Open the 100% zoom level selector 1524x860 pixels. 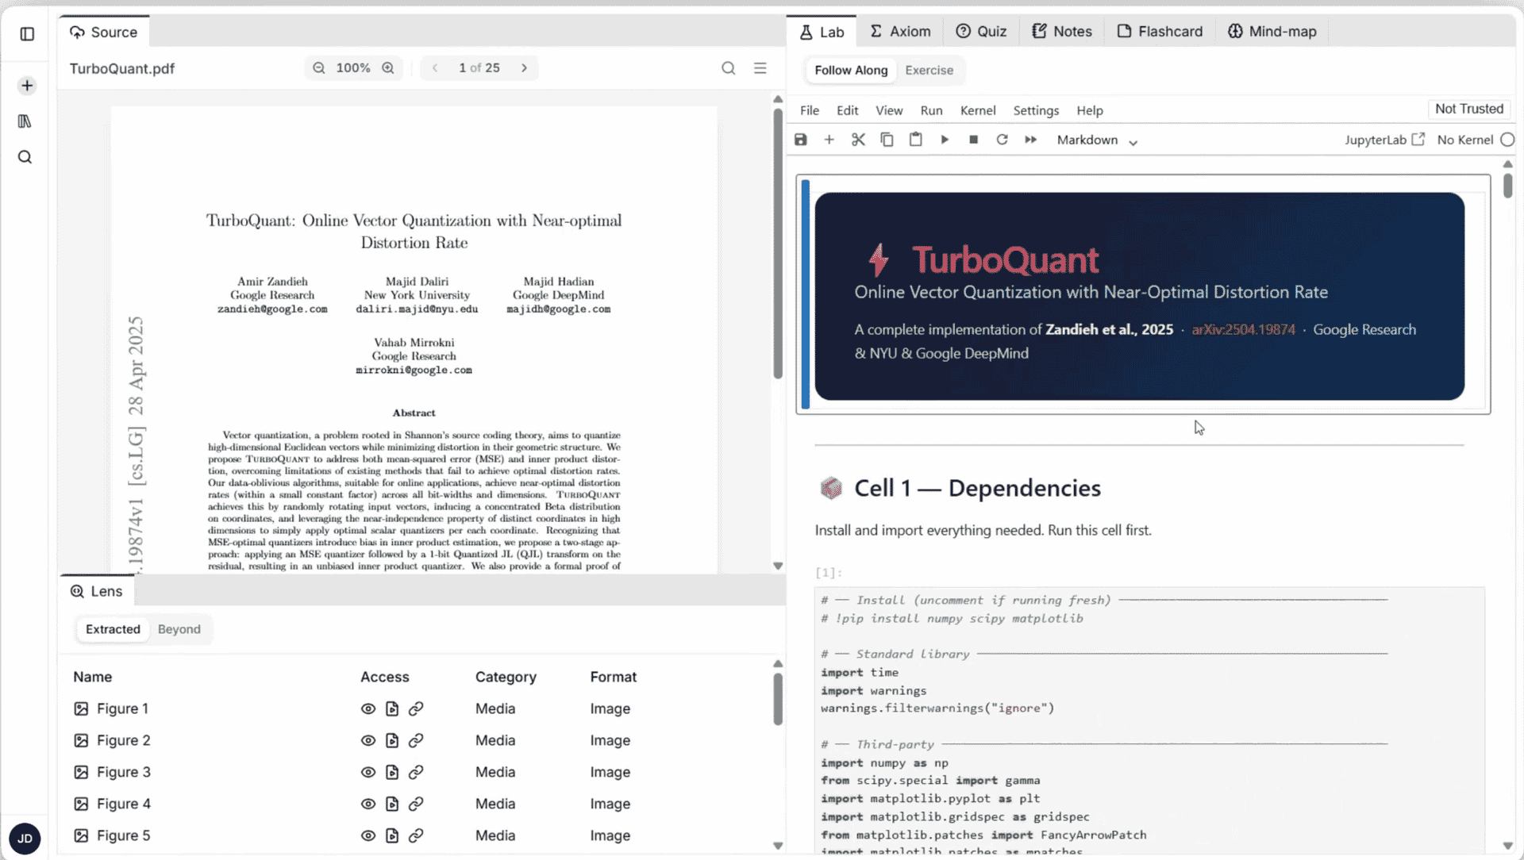click(x=353, y=68)
